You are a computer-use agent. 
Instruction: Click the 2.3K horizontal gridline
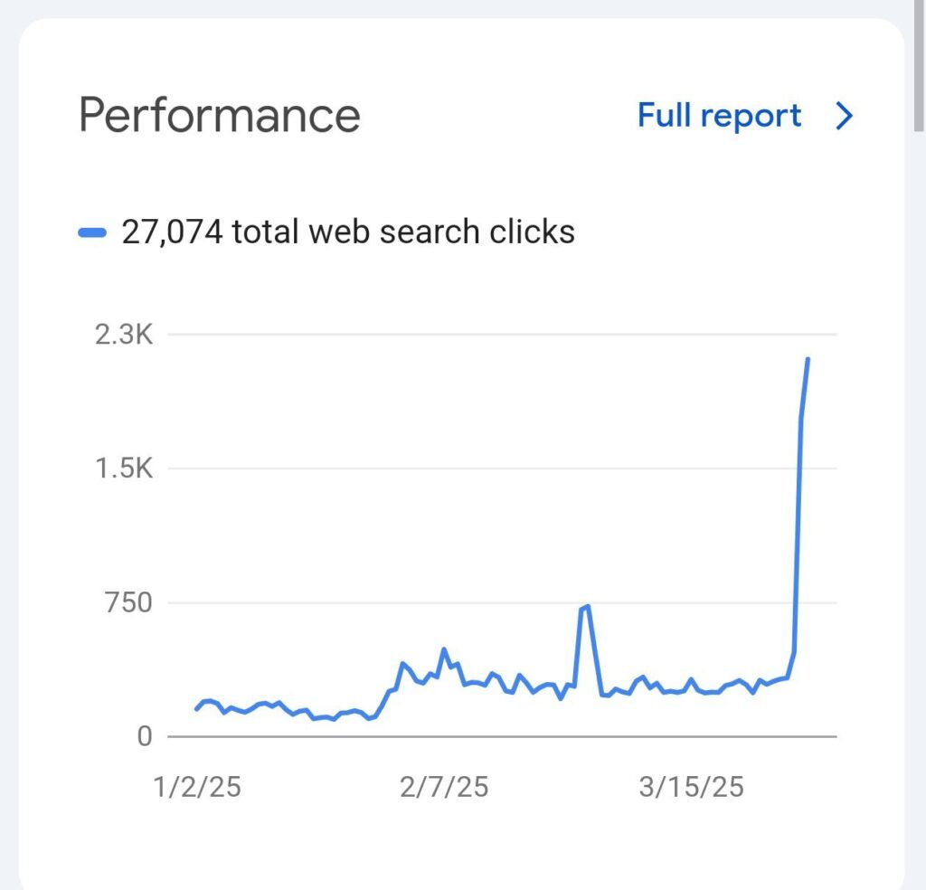tap(497, 336)
